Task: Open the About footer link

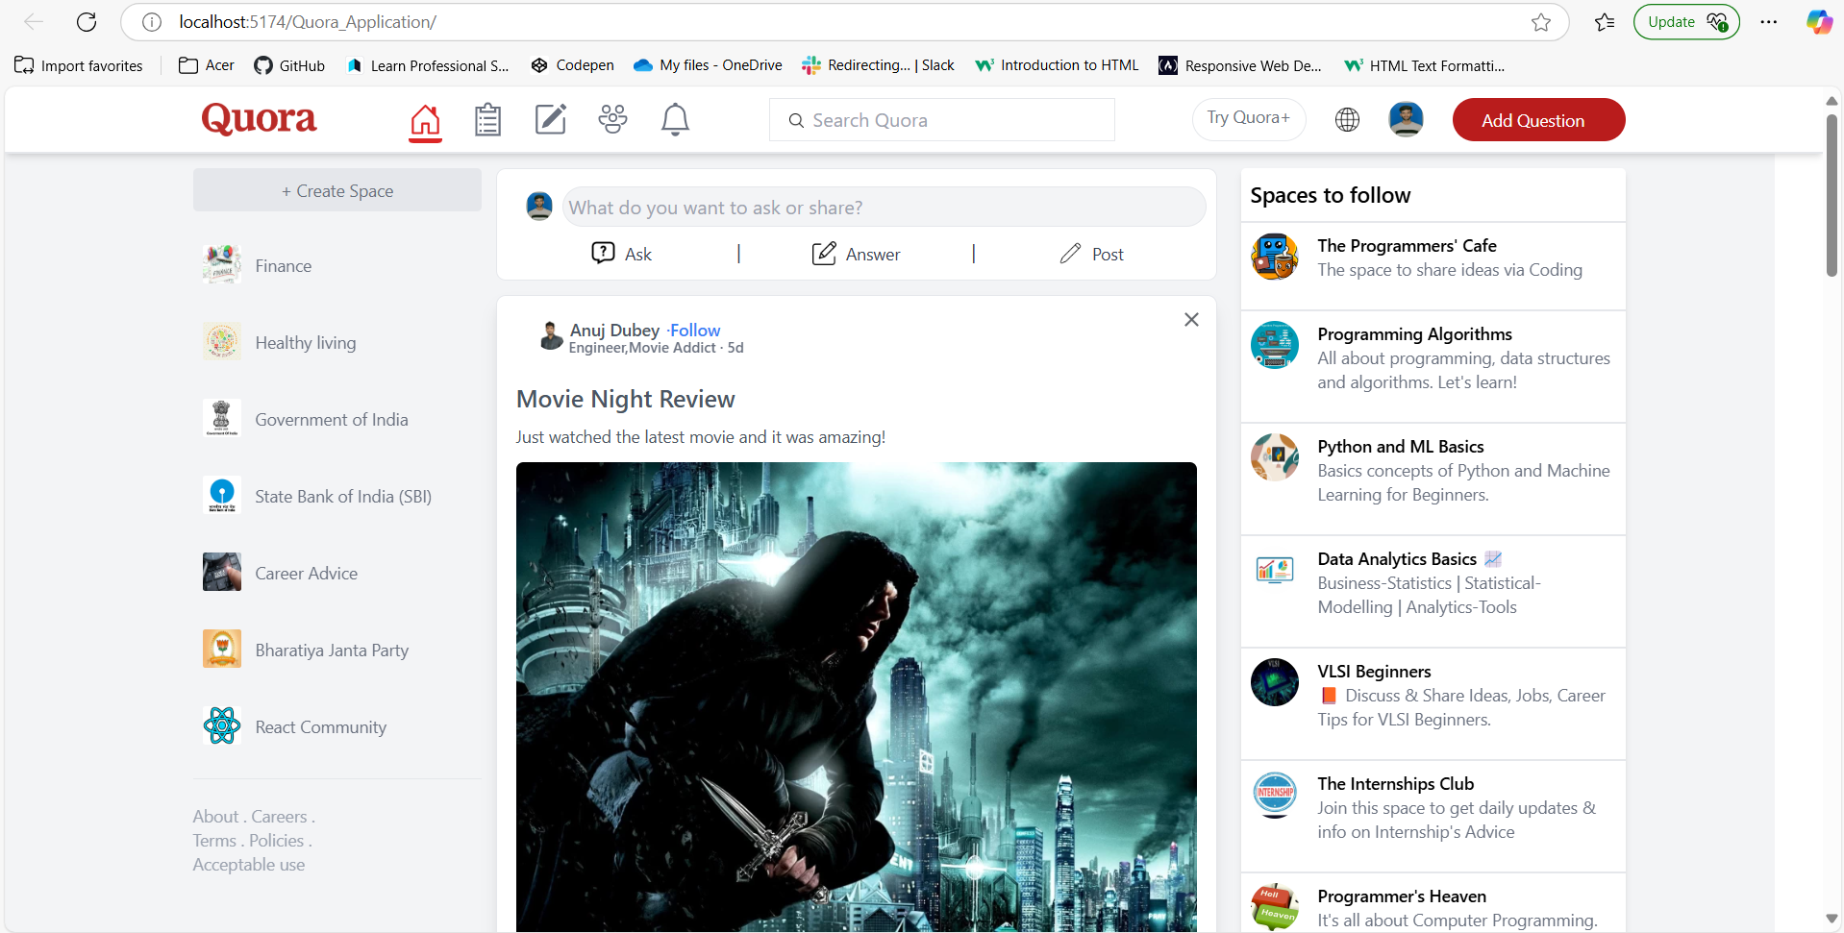Action: [x=215, y=816]
